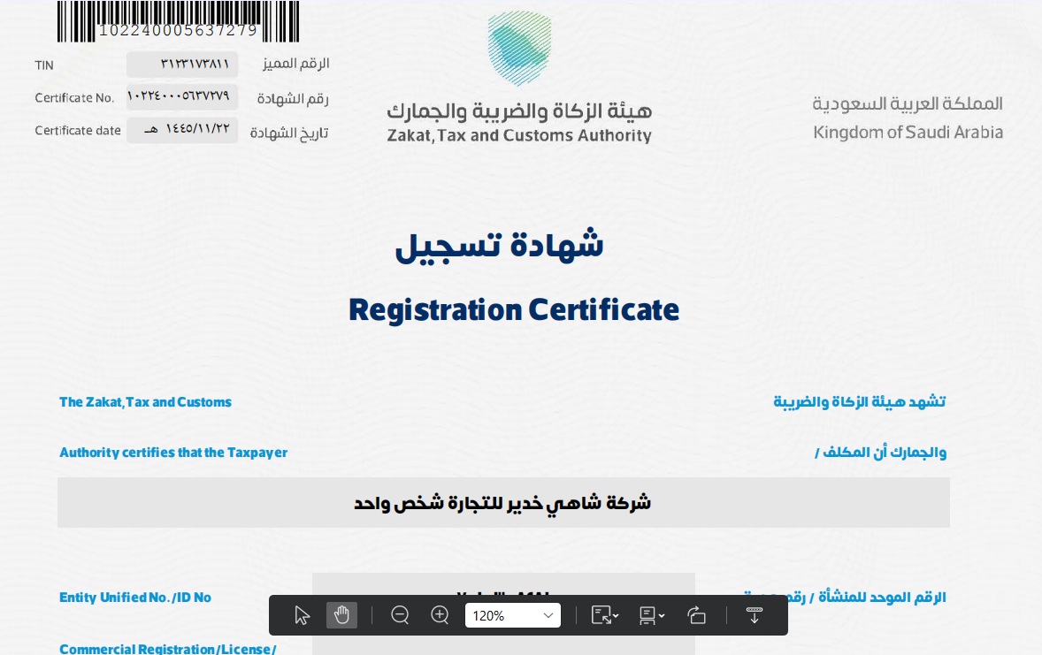Click the TIN number field

182,65
